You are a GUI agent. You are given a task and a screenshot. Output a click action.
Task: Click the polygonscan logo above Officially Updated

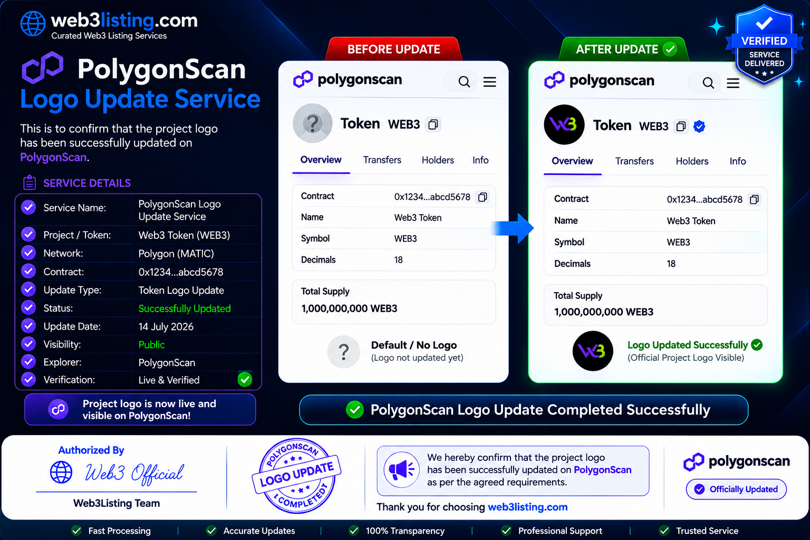[736, 462]
